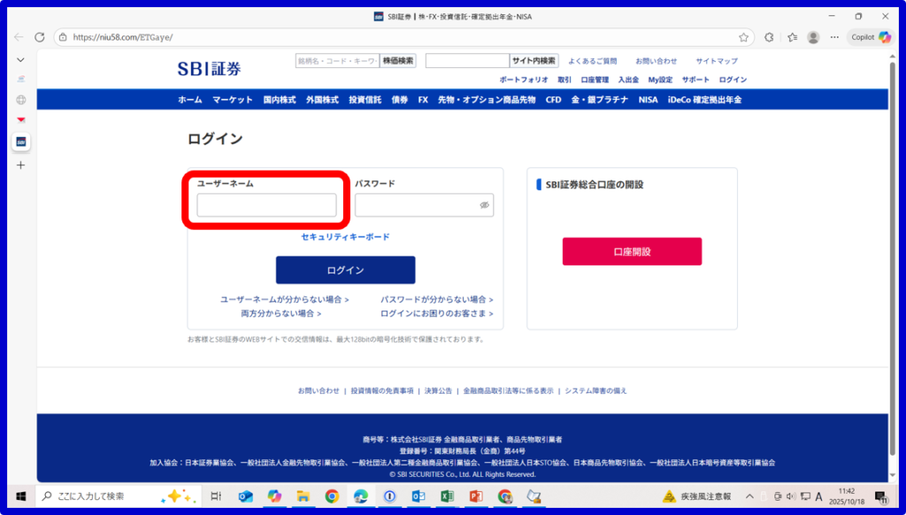Launch PowerPoint from the taskbar
Screen dimensions: 906x515
pyautogui.click(x=476, y=496)
